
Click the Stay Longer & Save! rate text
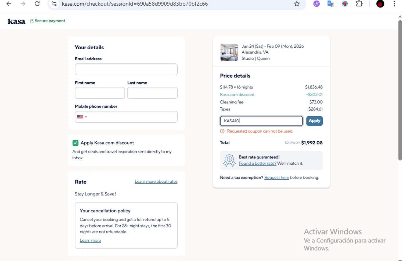coord(95,194)
